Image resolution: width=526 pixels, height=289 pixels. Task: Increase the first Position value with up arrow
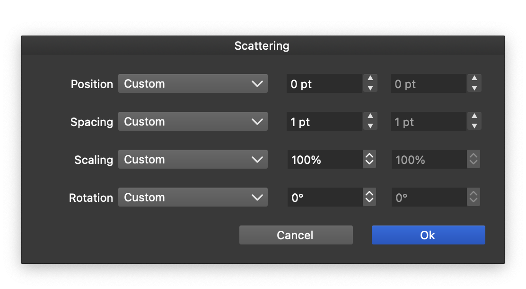(x=370, y=79)
